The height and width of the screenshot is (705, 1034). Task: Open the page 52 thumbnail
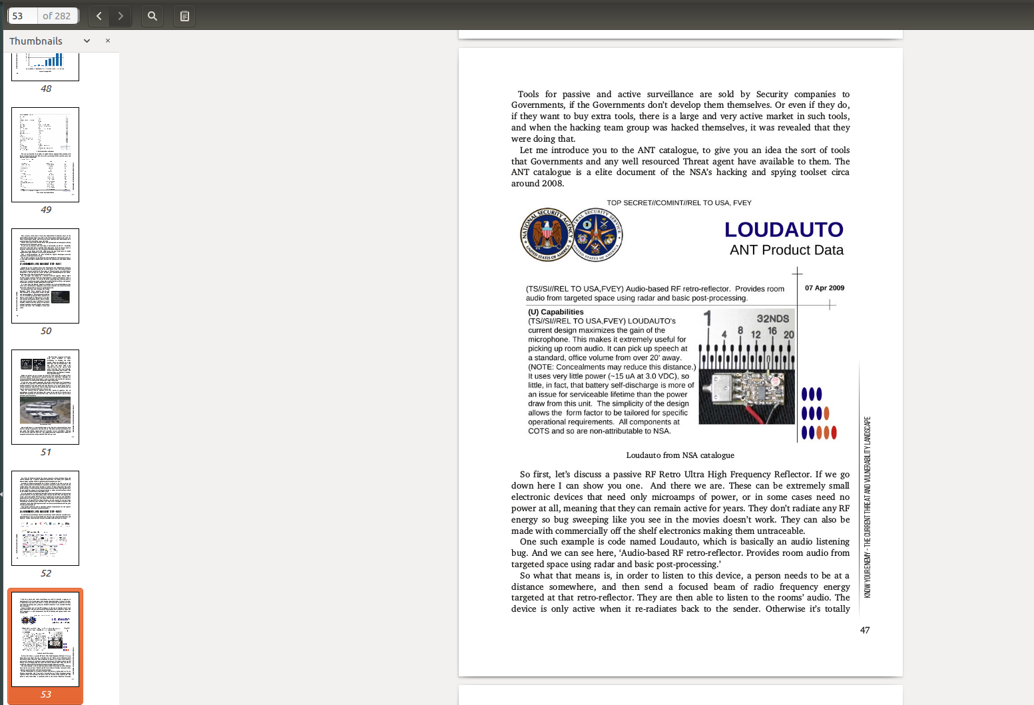tap(45, 518)
